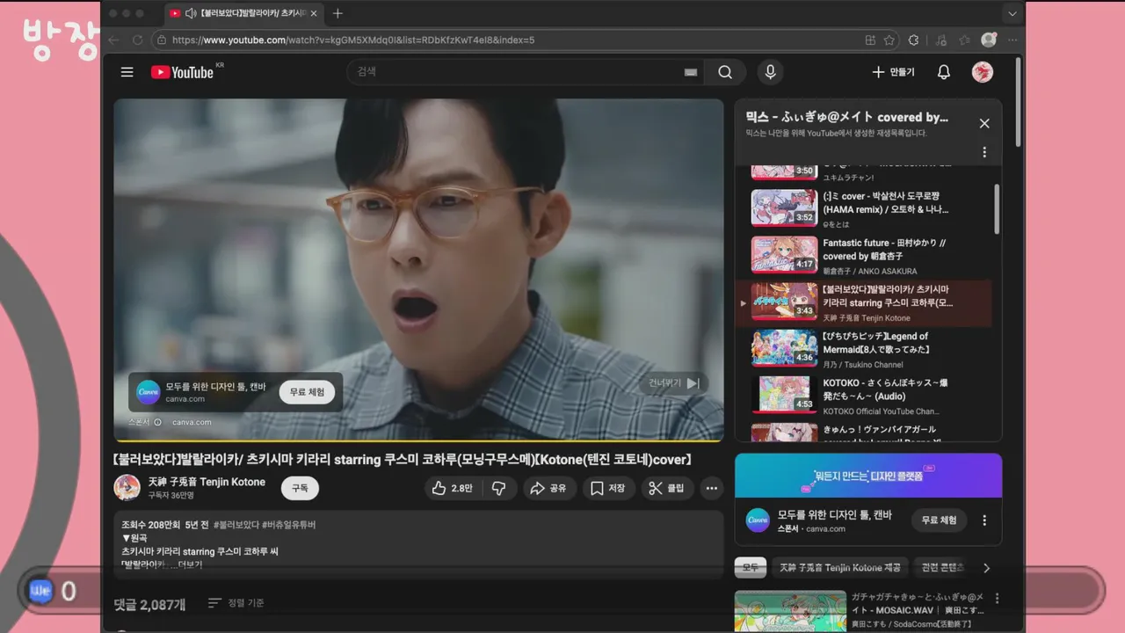Click the 무료 체험 button on the video ad overlay
Image resolution: width=1125 pixels, height=633 pixels.
pos(307,392)
